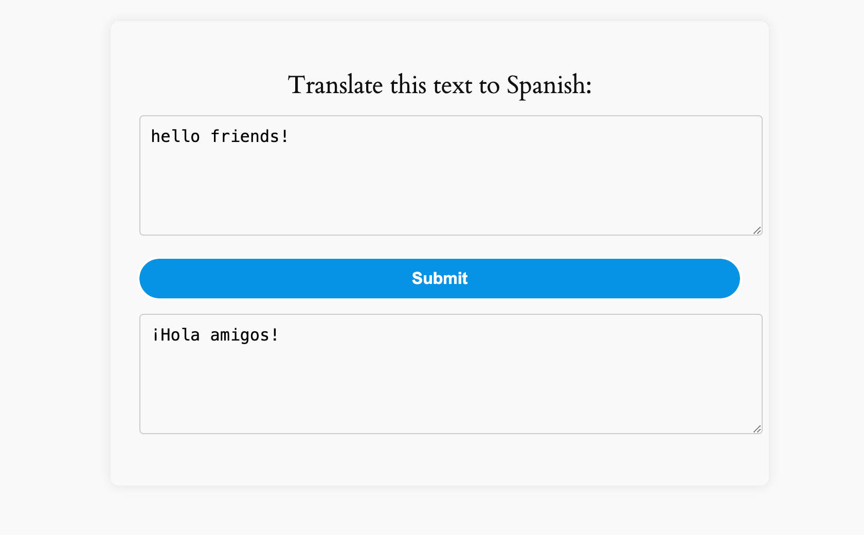864x535 pixels.
Task: Click the resize handle of the top textarea
Action: pyautogui.click(x=757, y=231)
